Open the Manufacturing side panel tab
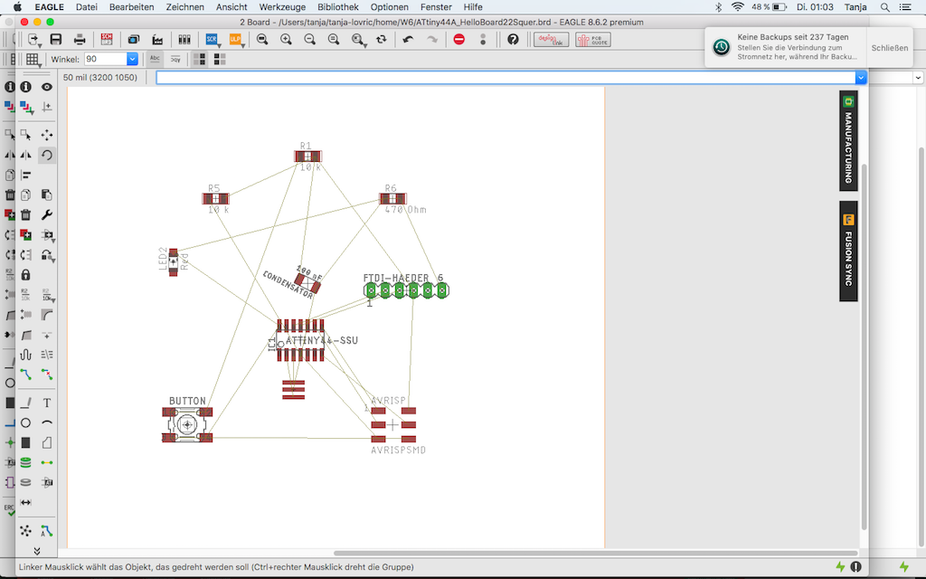 [x=848, y=140]
